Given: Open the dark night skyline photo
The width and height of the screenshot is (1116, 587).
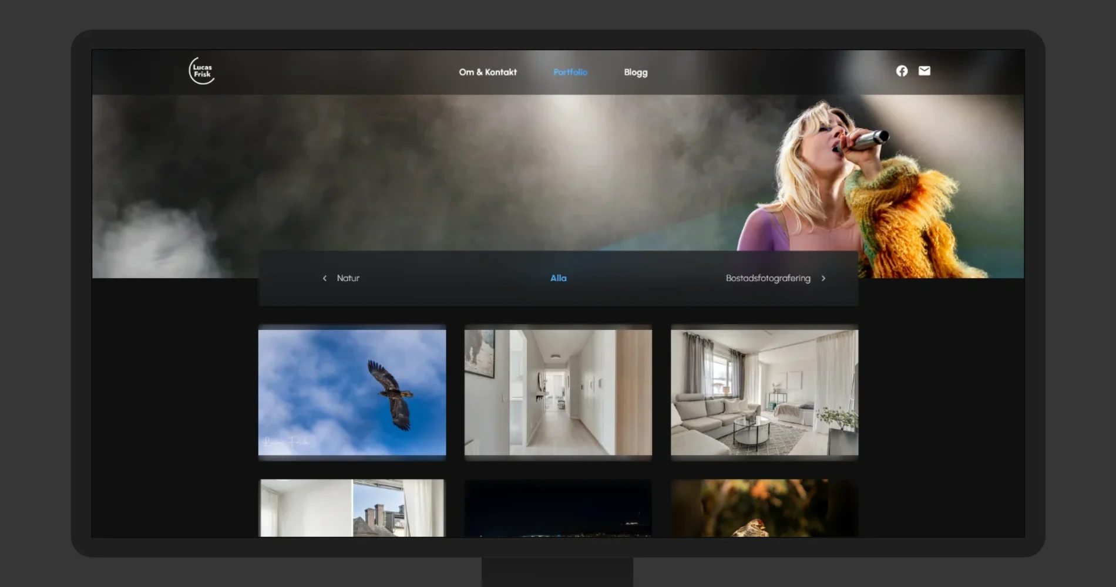Looking at the screenshot, I should pyautogui.click(x=558, y=508).
